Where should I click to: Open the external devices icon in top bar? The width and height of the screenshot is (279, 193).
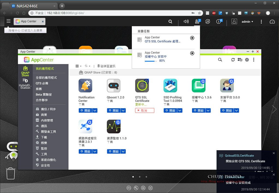pyautogui.click(x=208, y=22)
